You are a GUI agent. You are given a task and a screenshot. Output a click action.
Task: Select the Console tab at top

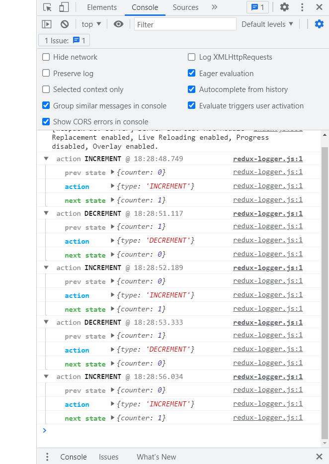click(x=145, y=7)
